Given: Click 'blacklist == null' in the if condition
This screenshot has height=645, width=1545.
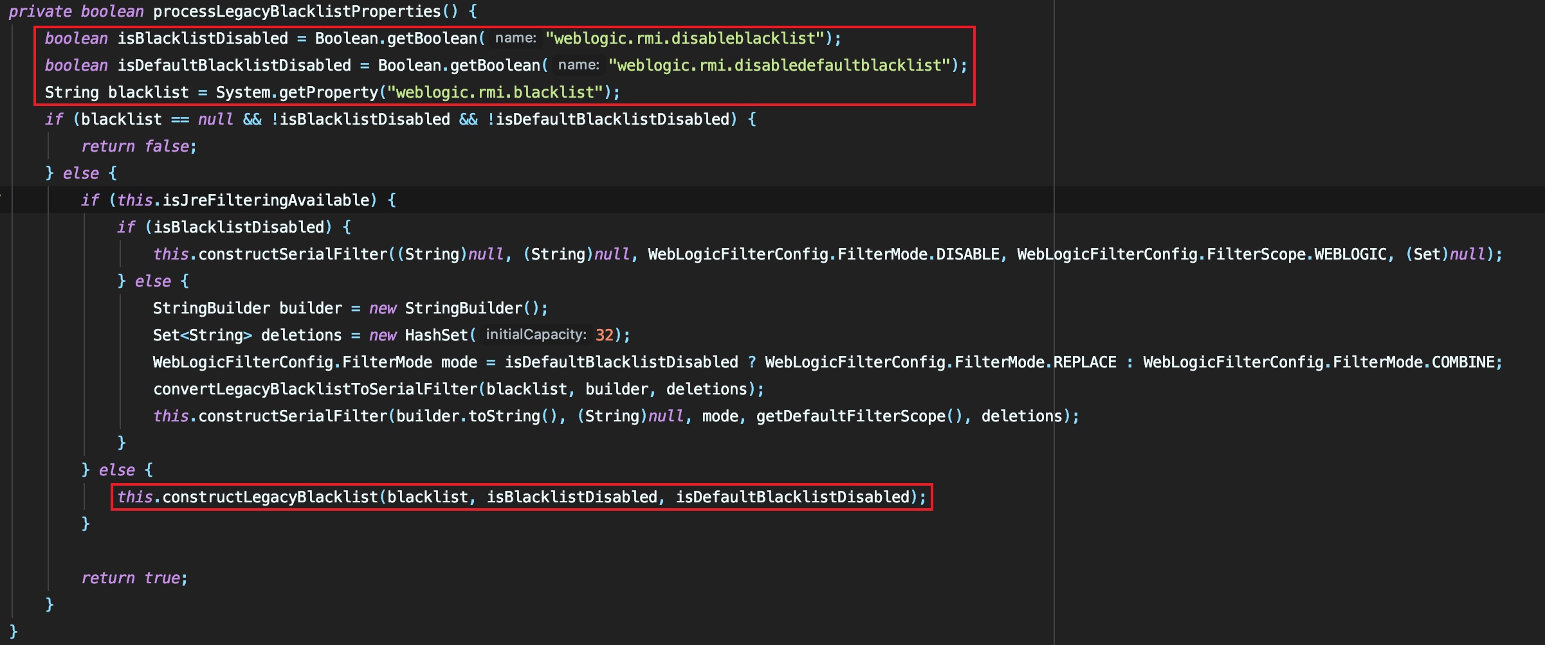Looking at the screenshot, I should (157, 119).
